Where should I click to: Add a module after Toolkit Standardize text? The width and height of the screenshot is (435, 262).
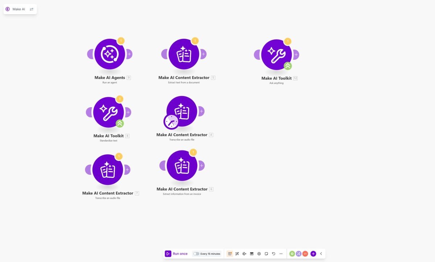point(128,112)
